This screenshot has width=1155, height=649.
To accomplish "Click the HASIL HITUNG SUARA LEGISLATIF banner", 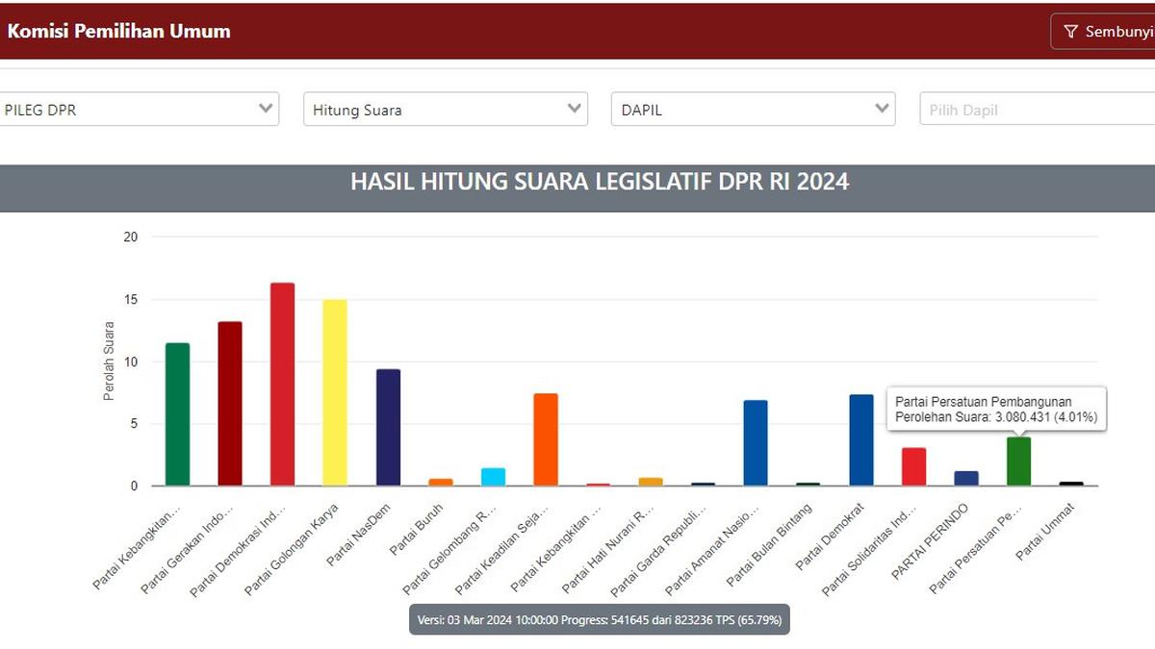I will pos(601,181).
